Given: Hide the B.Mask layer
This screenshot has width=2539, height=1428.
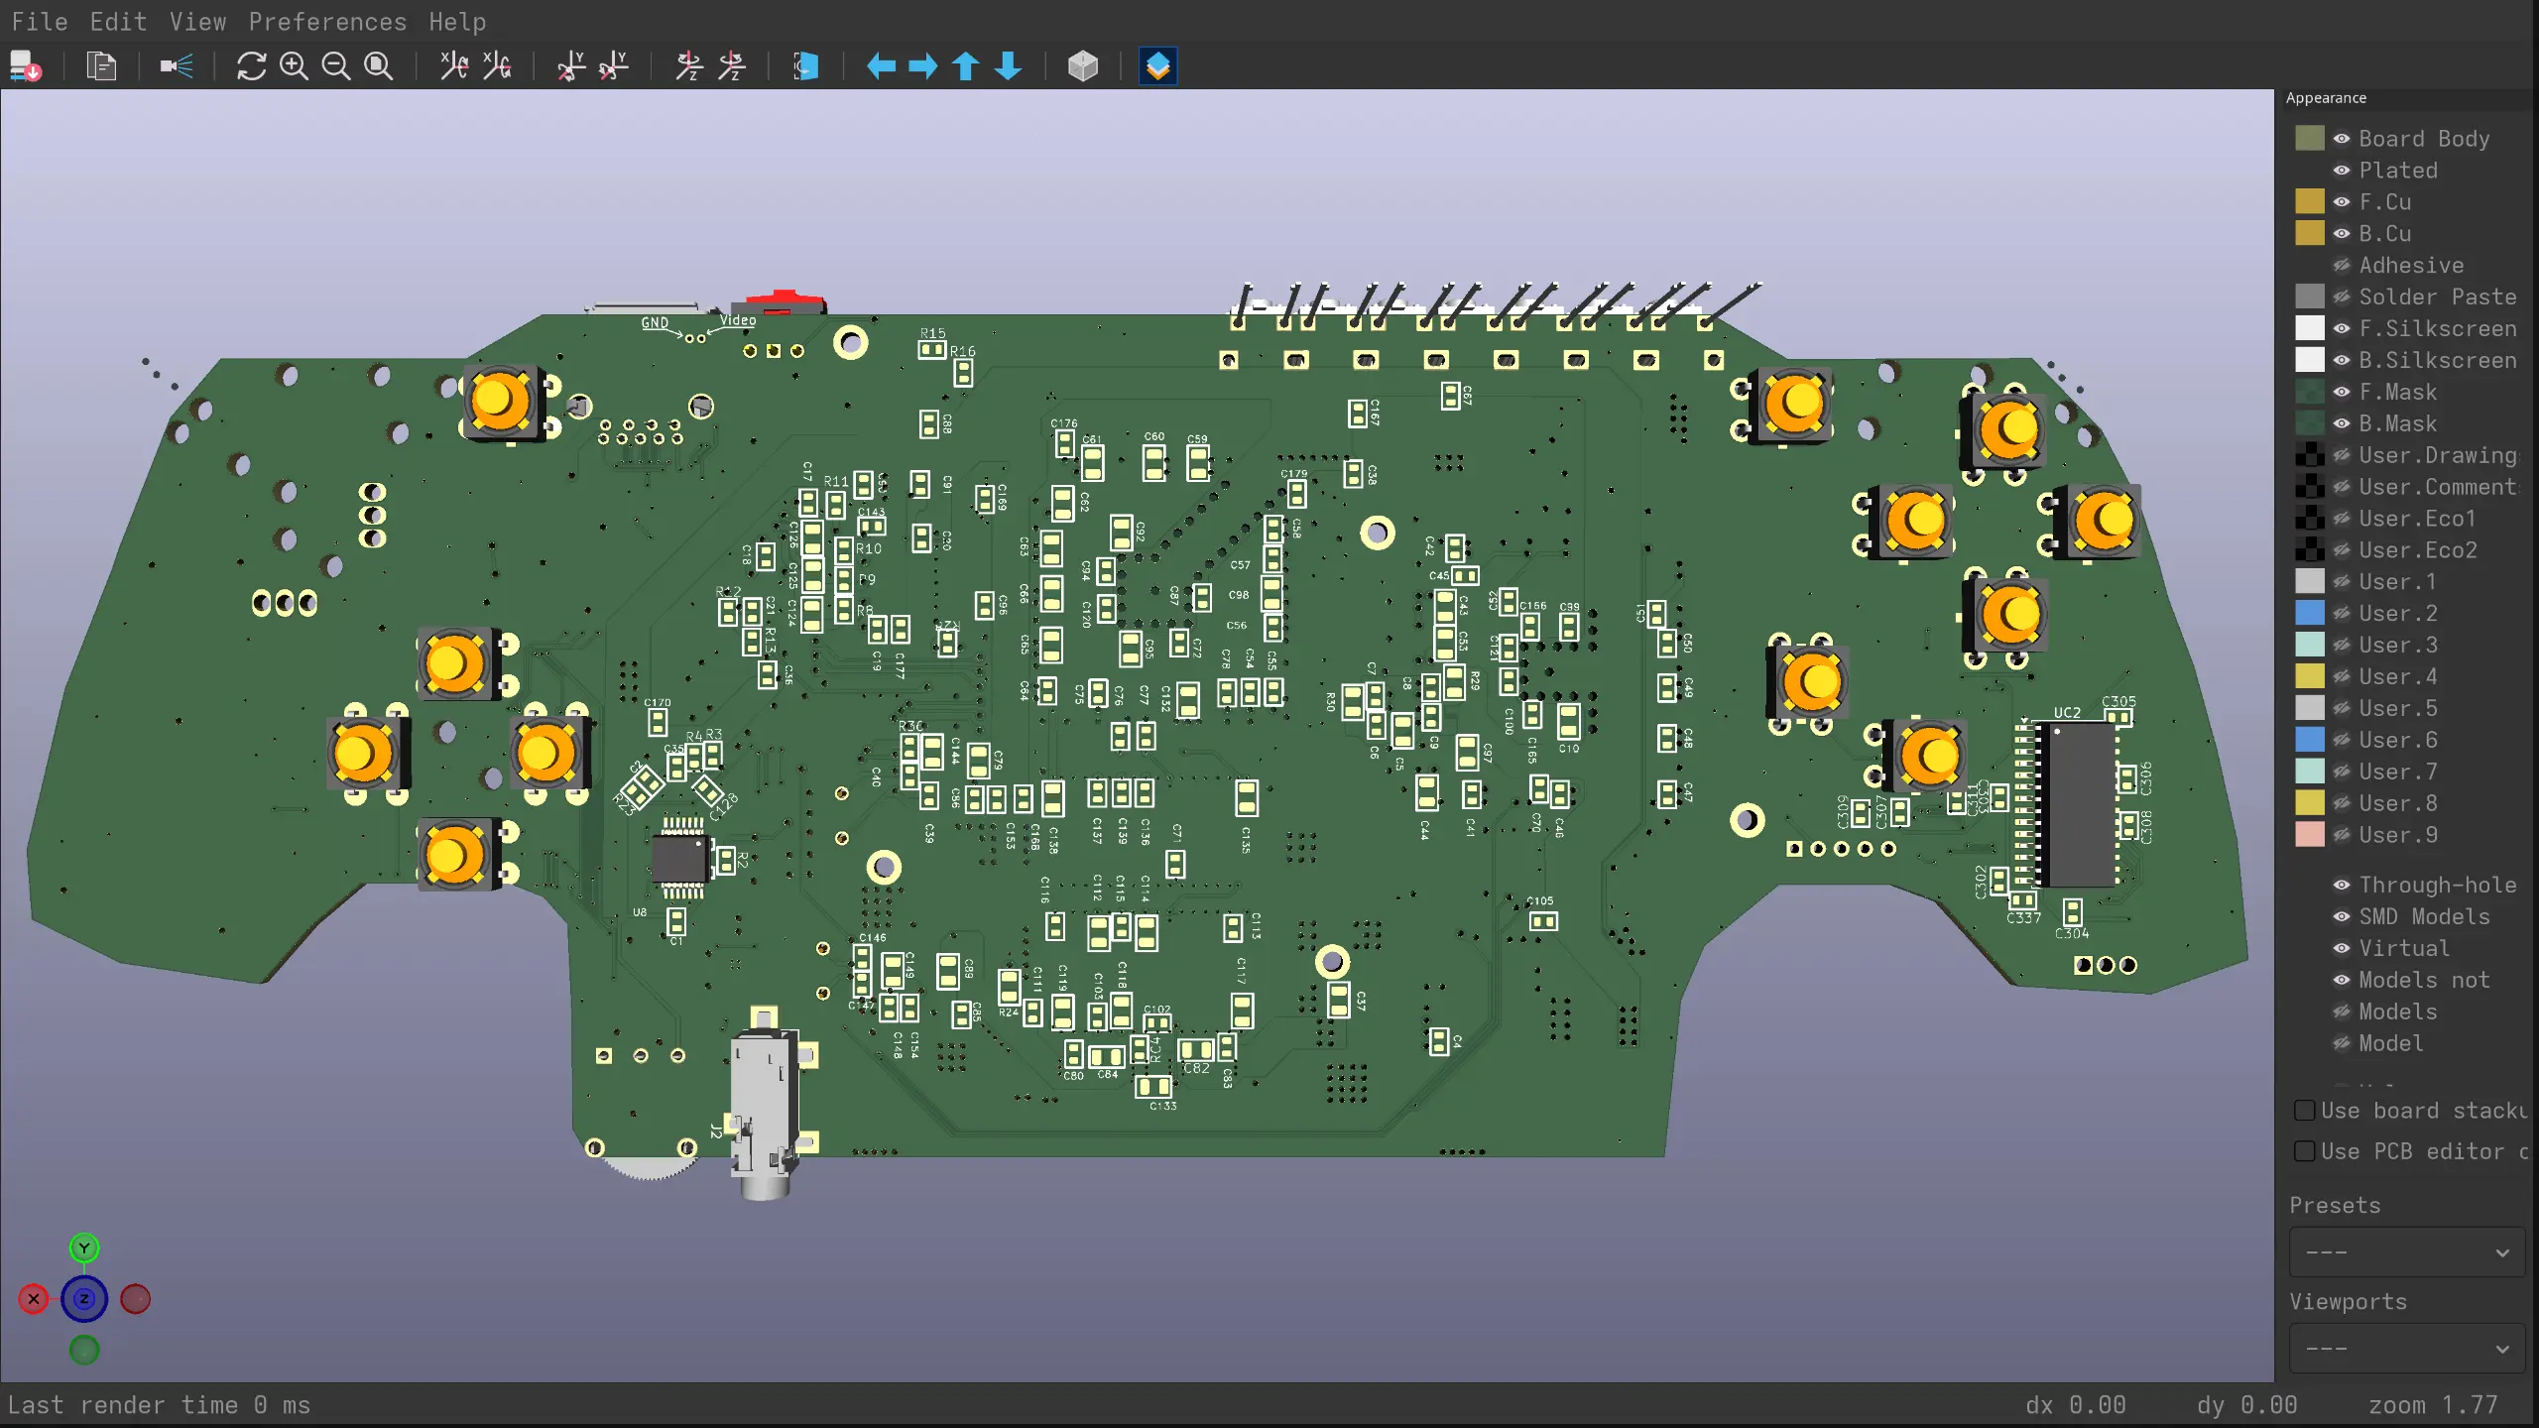Looking at the screenshot, I should pyautogui.click(x=2342, y=424).
